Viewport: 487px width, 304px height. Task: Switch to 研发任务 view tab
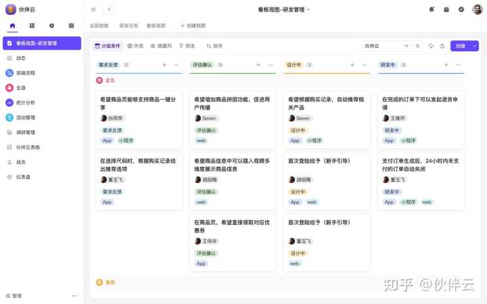pos(129,26)
